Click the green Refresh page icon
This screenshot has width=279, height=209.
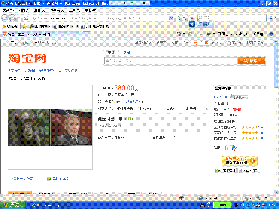pyautogui.click(x=185, y=18)
